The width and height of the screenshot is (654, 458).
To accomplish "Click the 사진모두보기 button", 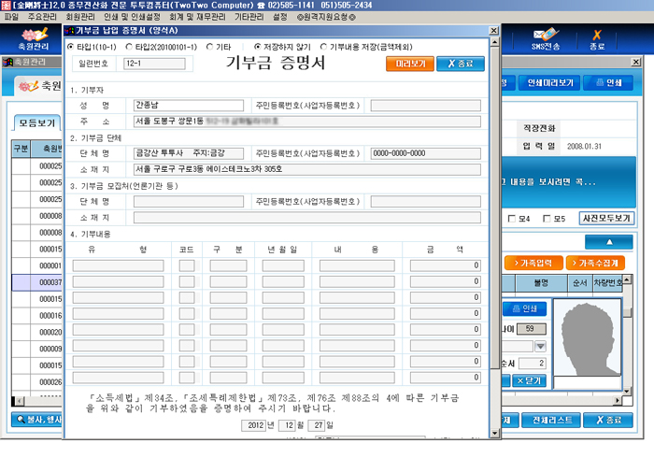I will pyautogui.click(x=606, y=218).
